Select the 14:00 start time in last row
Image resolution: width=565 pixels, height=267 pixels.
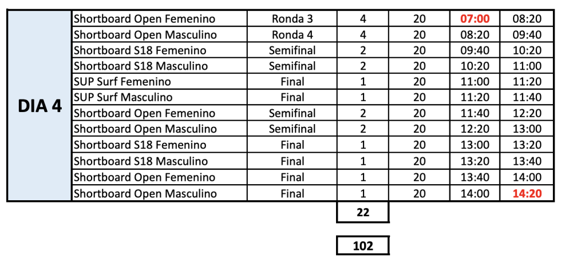(x=475, y=194)
